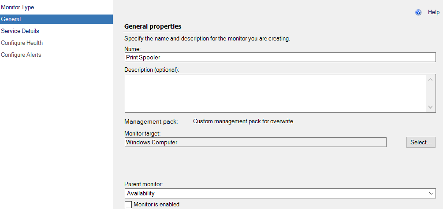Go to the Monitor Type step

(x=18, y=7)
